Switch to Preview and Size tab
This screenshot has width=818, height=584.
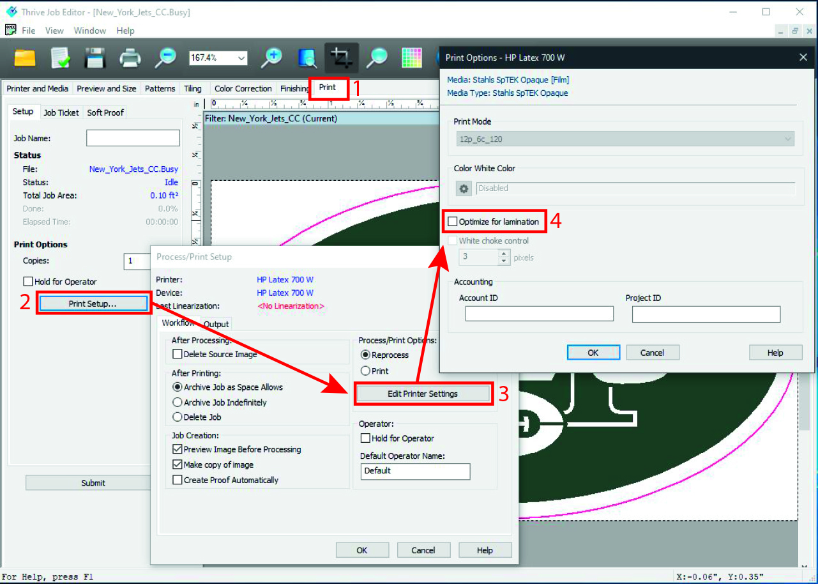coord(107,89)
